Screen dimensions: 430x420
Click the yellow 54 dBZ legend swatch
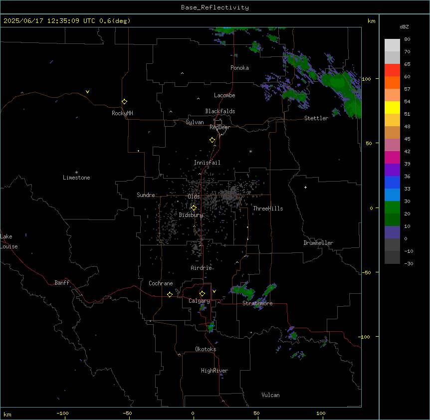392,107
